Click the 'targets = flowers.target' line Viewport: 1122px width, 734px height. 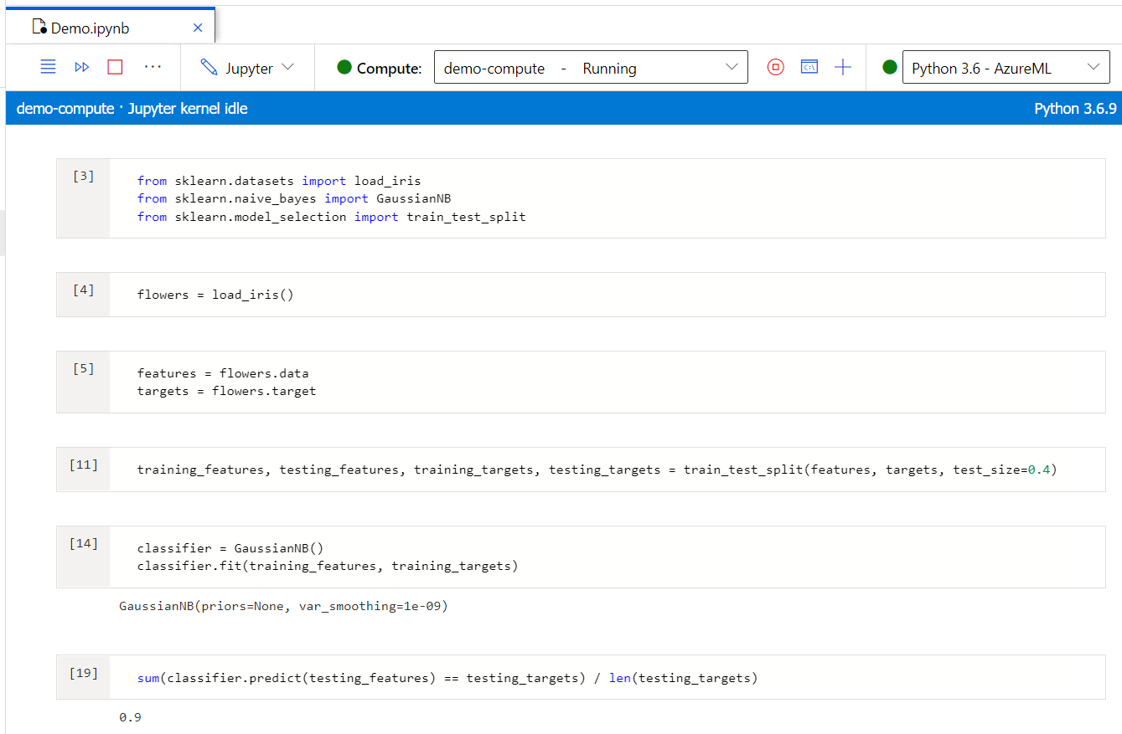(x=226, y=391)
